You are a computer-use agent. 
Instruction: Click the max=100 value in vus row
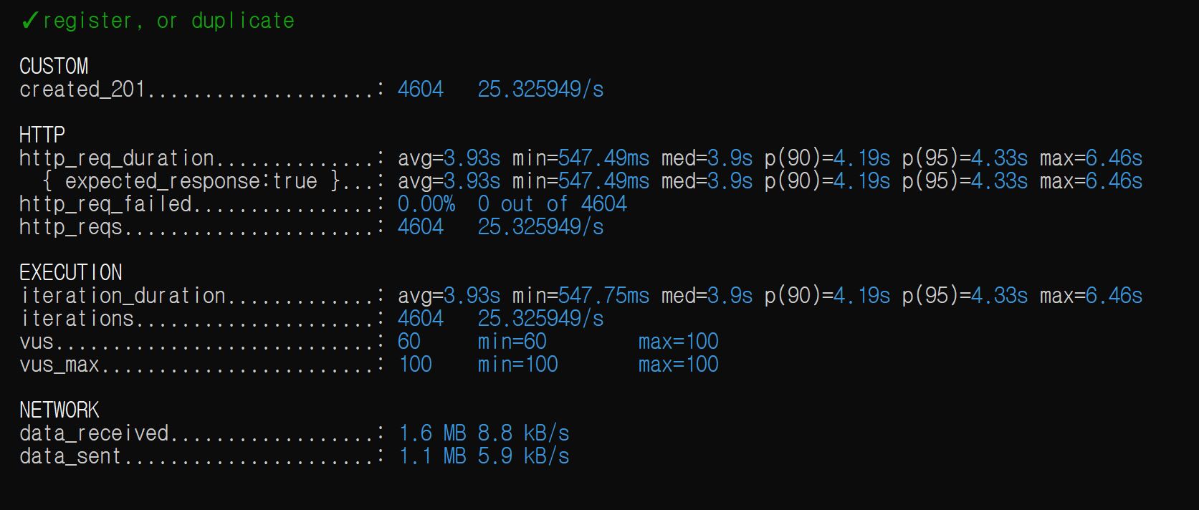coord(678,342)
